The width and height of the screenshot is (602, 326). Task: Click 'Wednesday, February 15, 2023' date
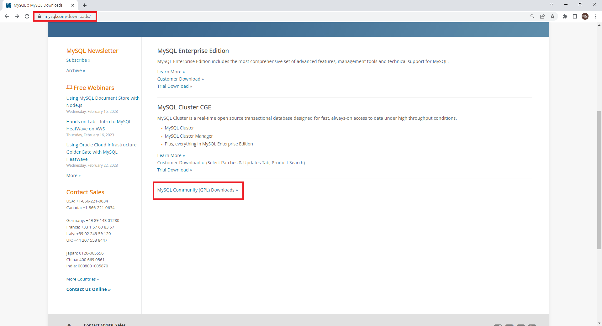92,112
